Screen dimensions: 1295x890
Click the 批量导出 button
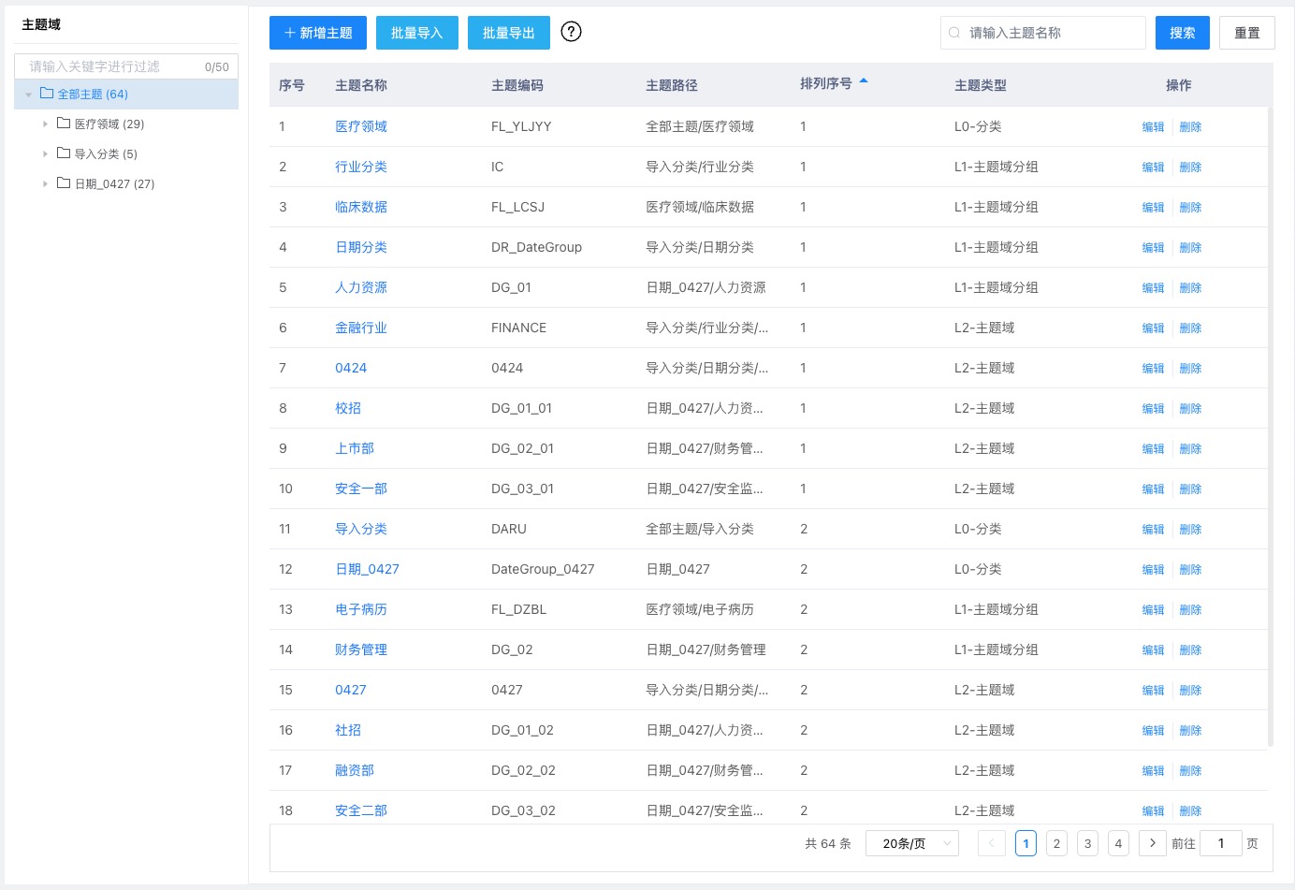(508, 32)
